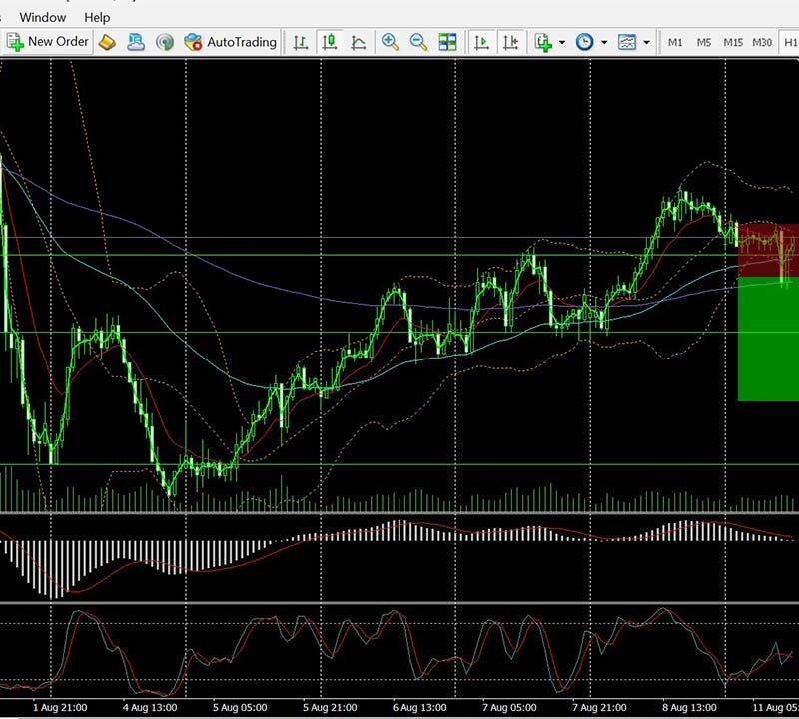
Task: Click the Indicators list icon
Action: pos(543,42)
